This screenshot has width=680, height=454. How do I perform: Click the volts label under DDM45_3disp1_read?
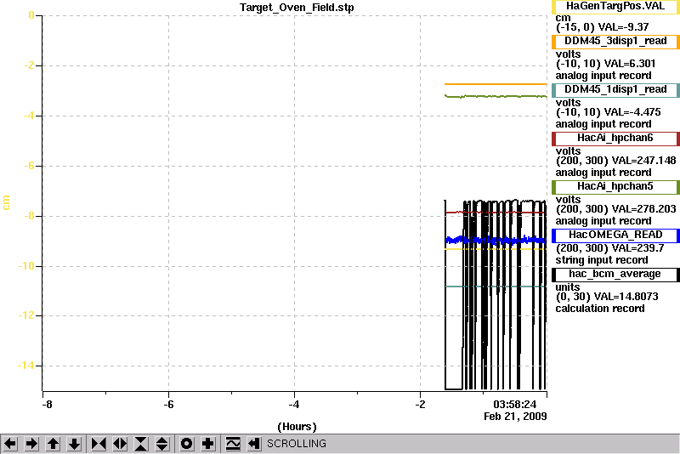[568, 54]
